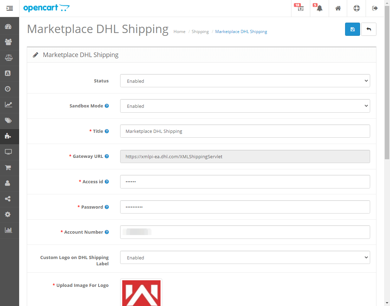The width and height of the screenshot is (390, 306).
Task: Click the logout icon in header
Action: (x=375, y=8)
